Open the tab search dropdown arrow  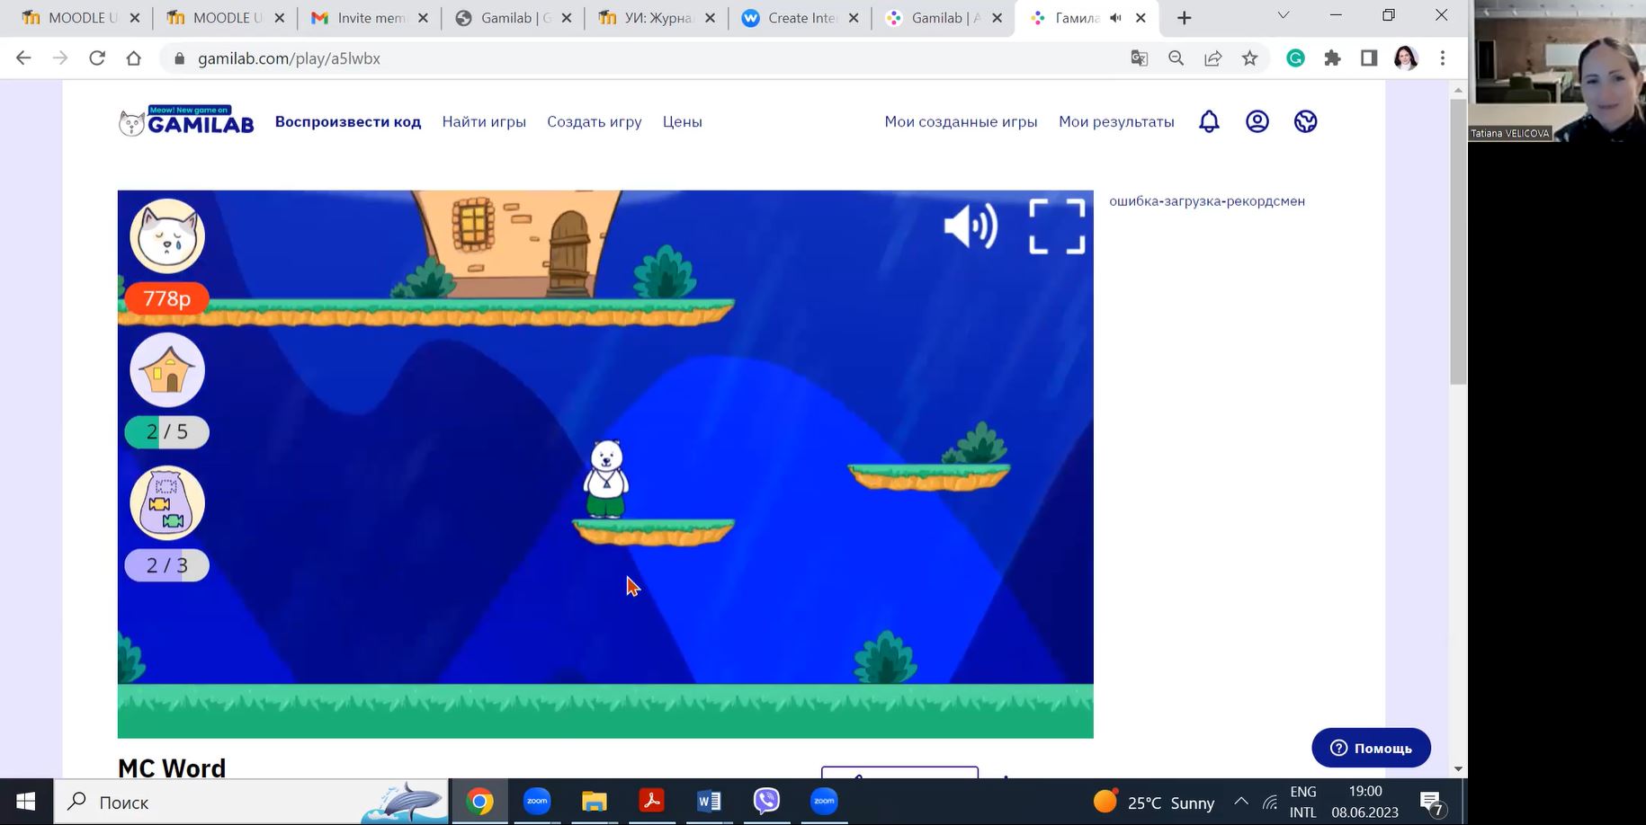(x=1283, y=16)
